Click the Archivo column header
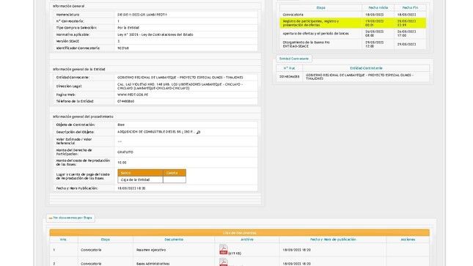 click(x=246, y=240)
